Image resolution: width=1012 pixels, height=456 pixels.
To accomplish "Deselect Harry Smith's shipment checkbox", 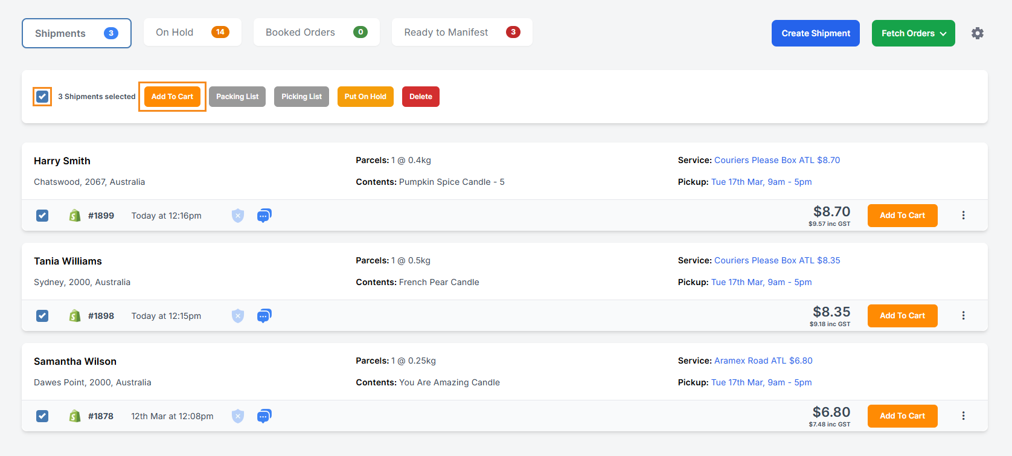I will click(42, 216).
